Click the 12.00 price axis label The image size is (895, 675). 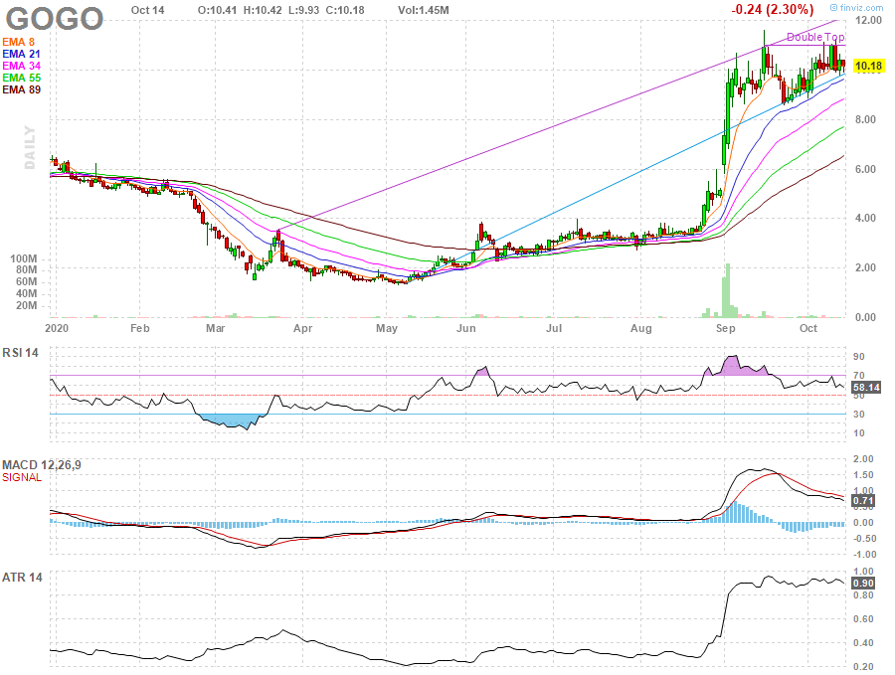point(868,20)
